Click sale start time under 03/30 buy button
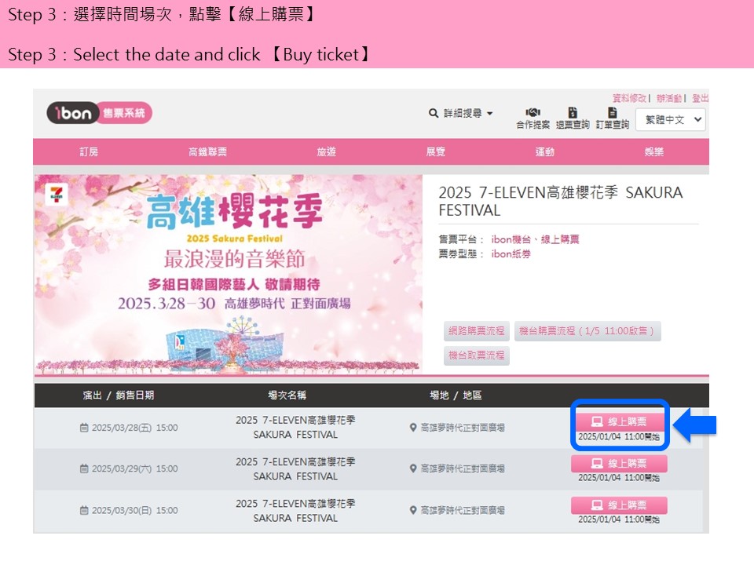Screen dimensions: 754x565 [x=619, y=519]
